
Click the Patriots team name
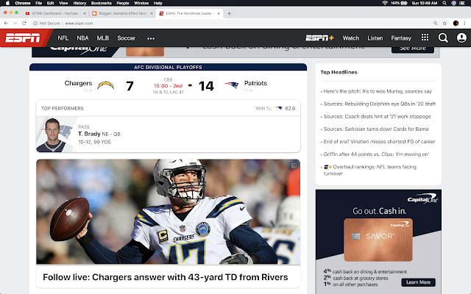coord(255,83)
